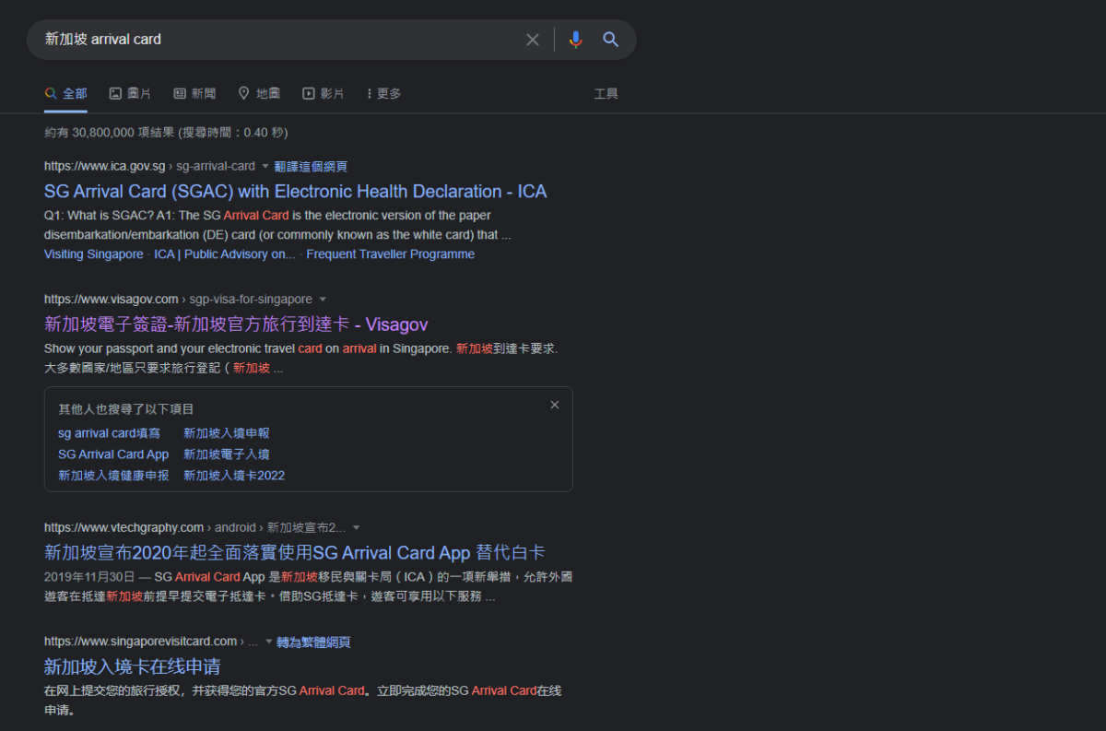
Task: Submit search with the magnifier icon
Action: 610,40
